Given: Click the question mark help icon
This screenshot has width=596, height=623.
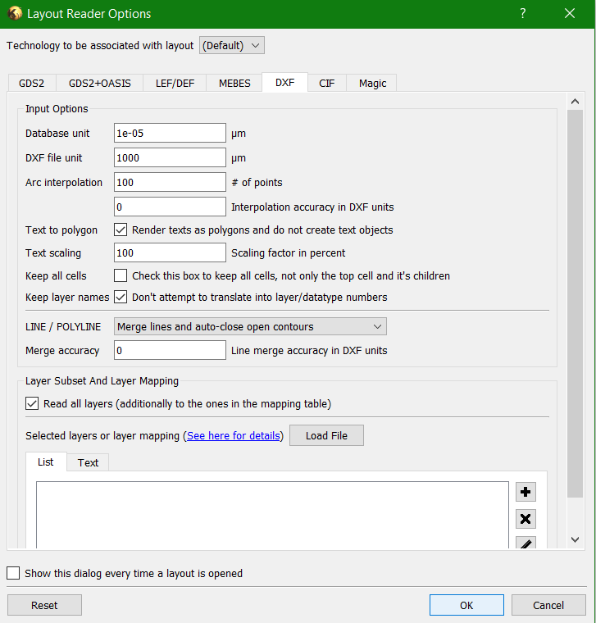Looking at the screenshot, I should 523,14.
